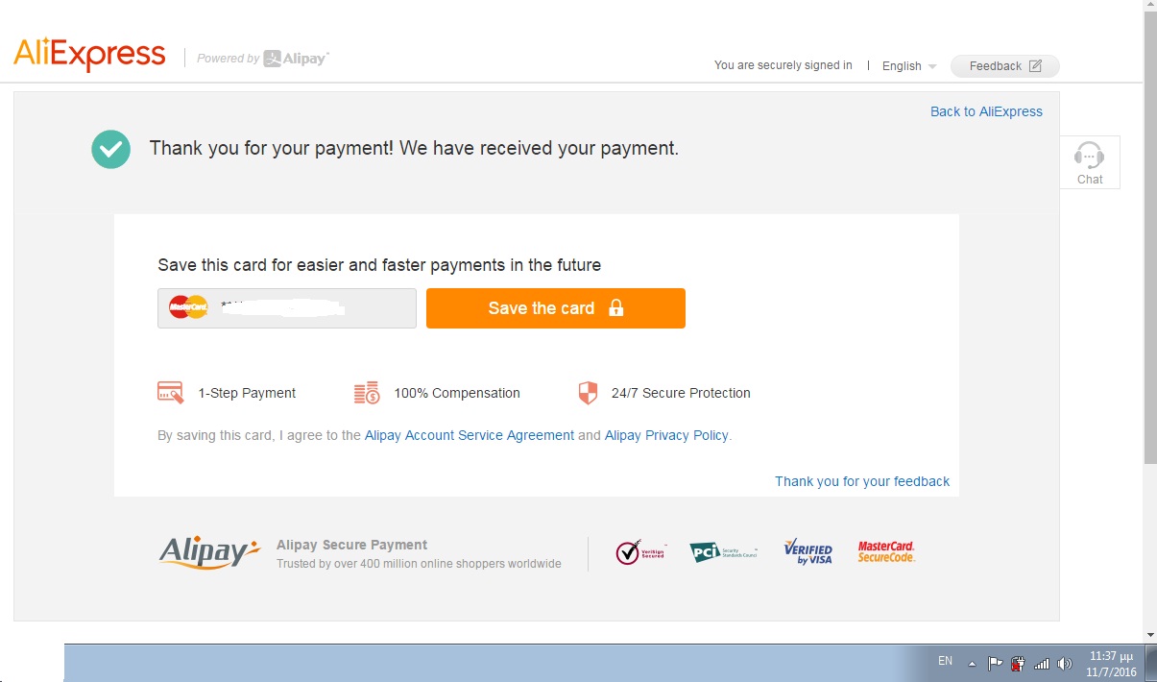Click the PCI Security Standards badge
Screen dimensions: 1157x682
click(724, 552)
